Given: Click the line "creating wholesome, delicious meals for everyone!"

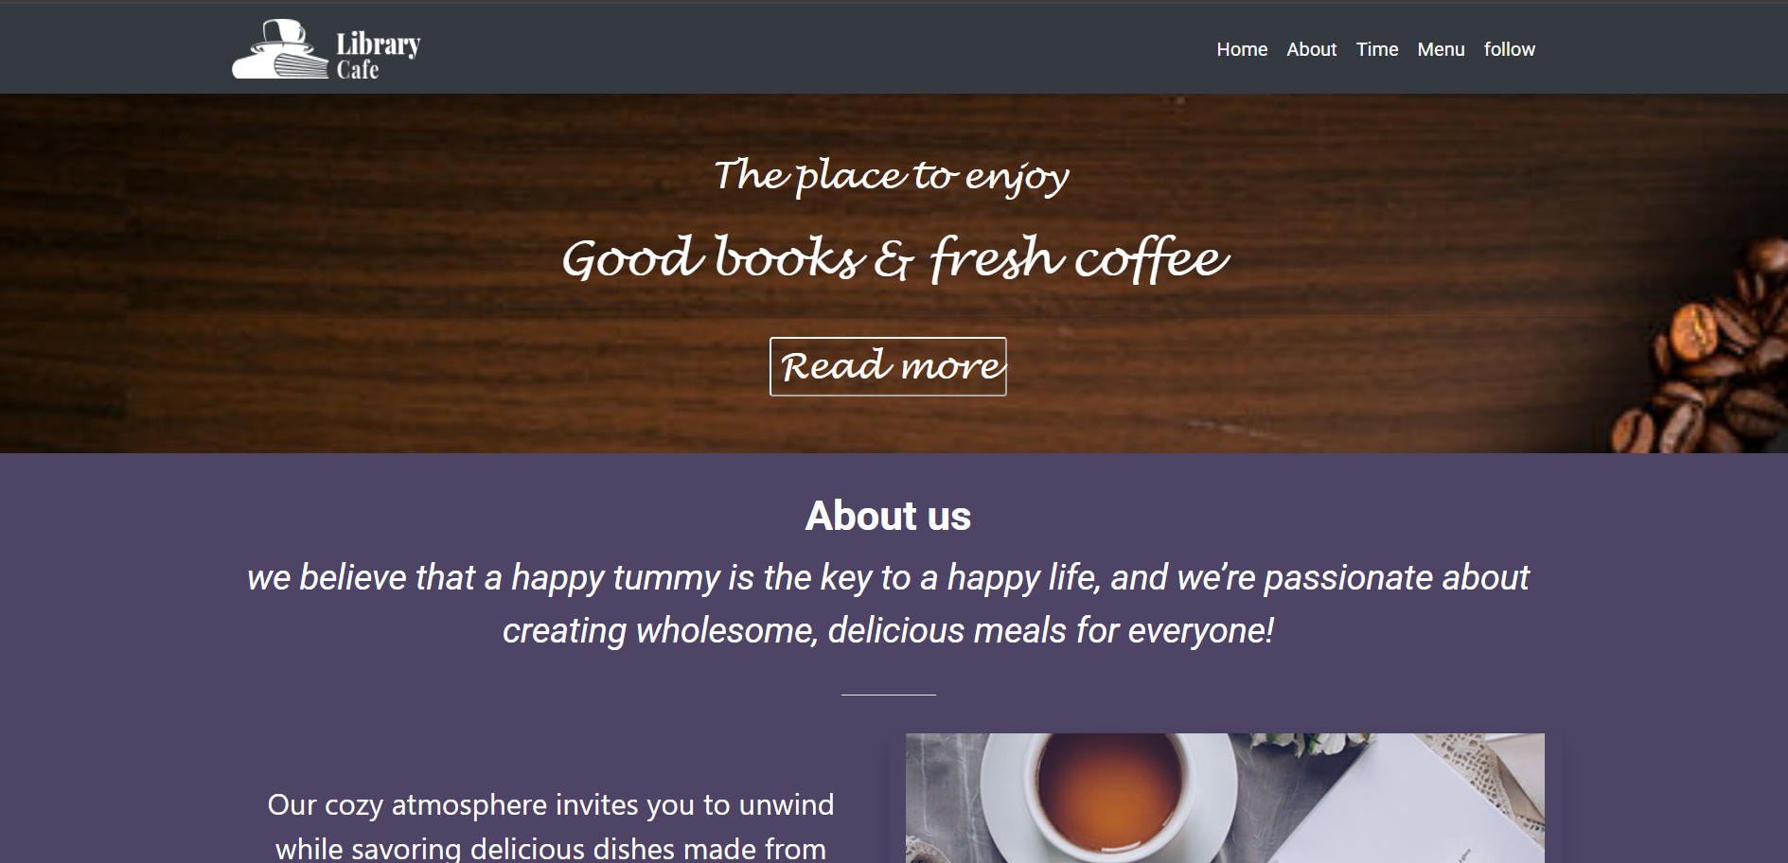Looking at the screenshot, I should click(x=888, y=630).
